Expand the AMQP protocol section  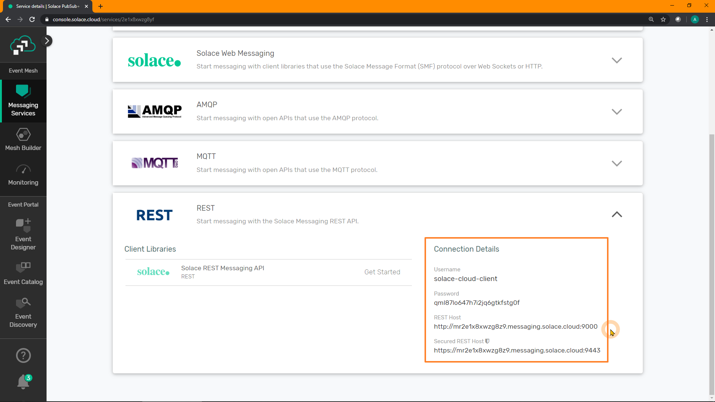click(617, 112)
